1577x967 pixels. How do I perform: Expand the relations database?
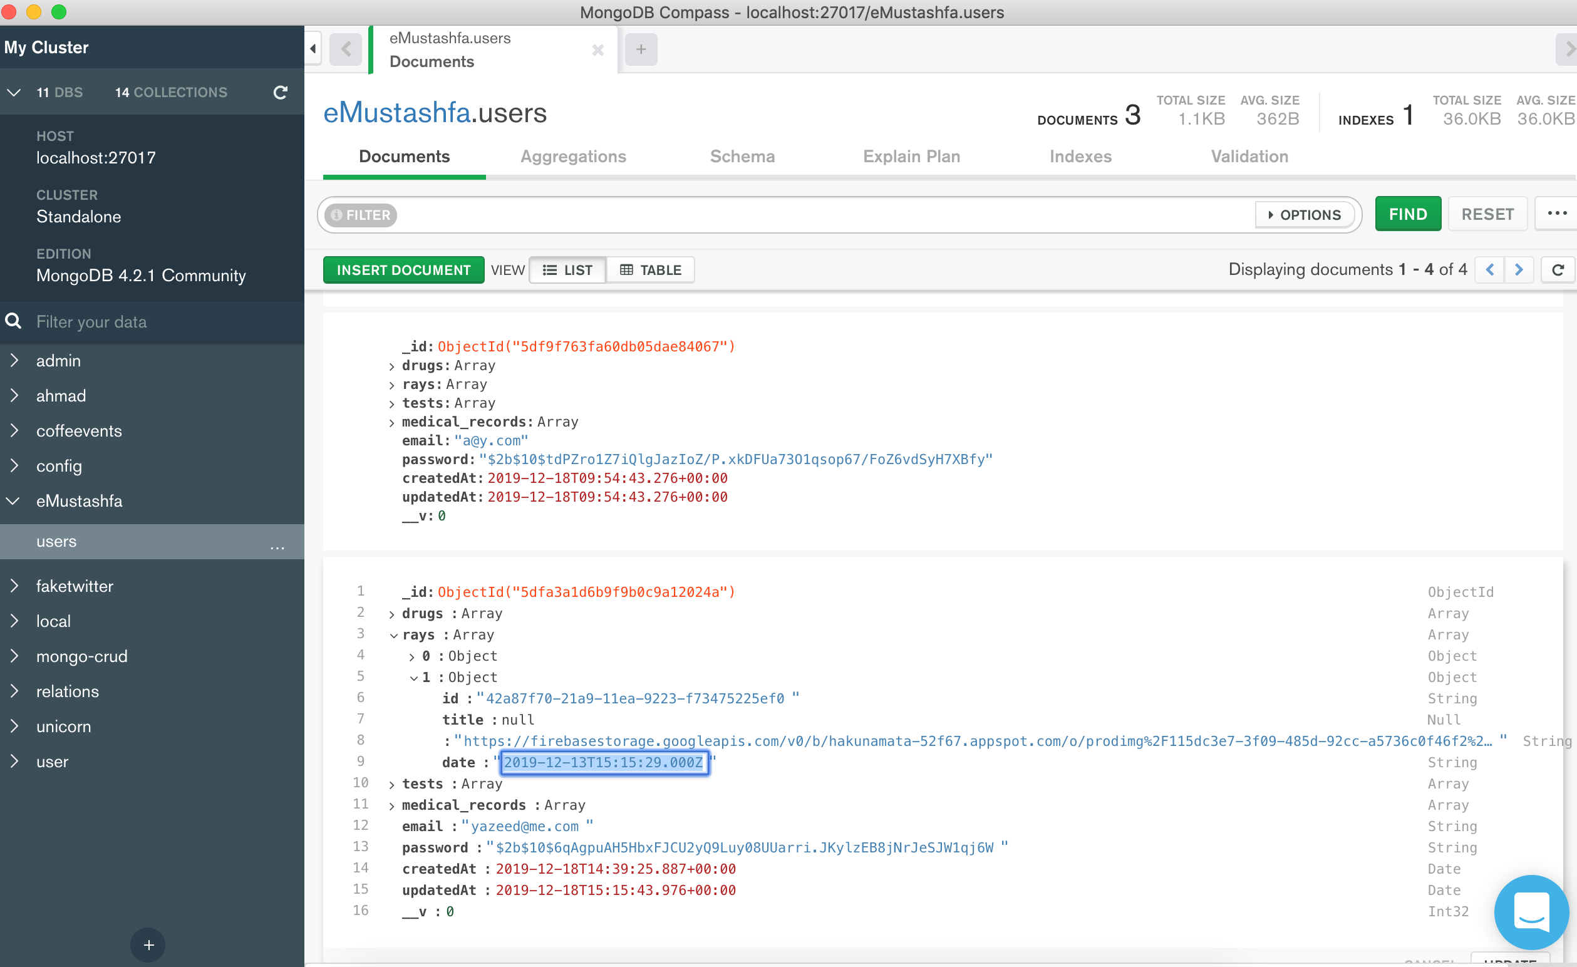14,691
